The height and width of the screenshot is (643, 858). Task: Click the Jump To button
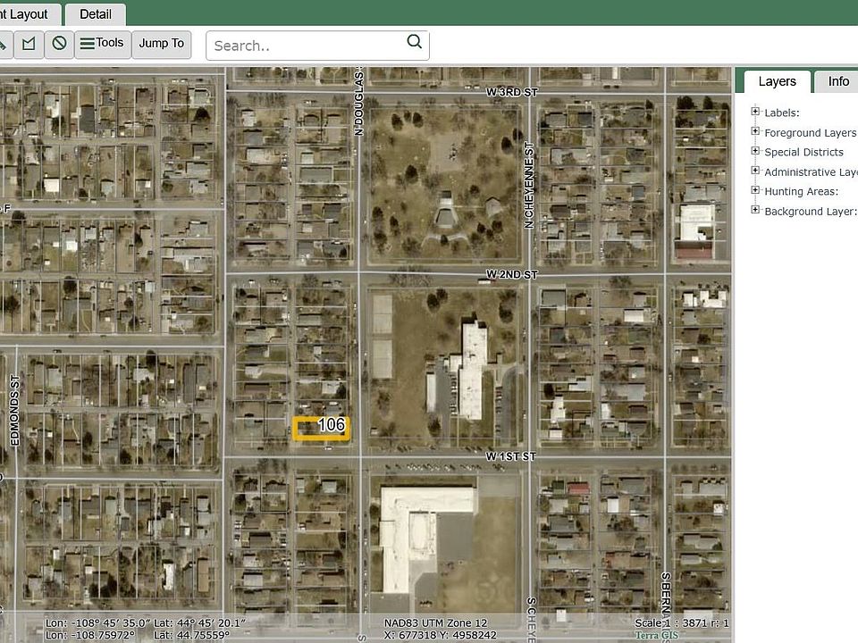click(161, 44)
